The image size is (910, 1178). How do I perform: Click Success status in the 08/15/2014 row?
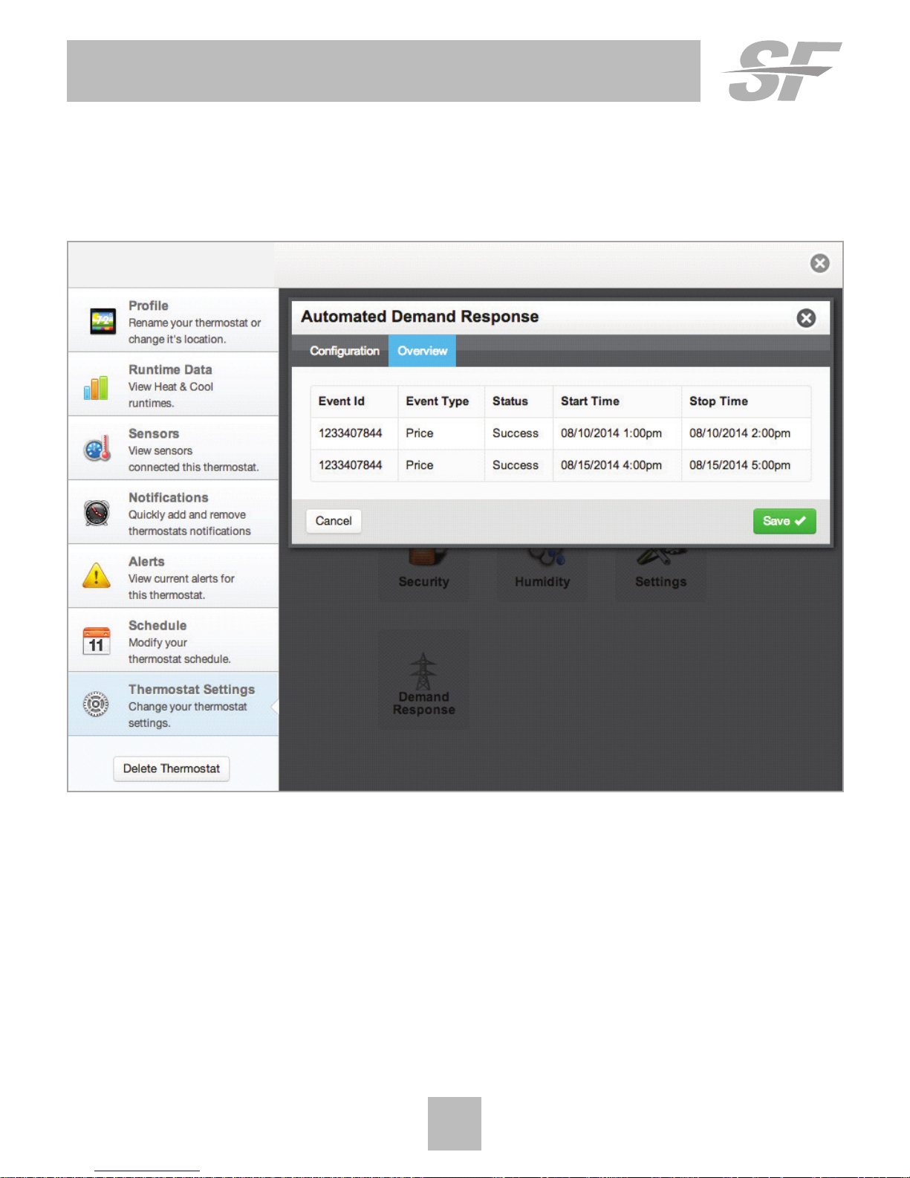click(516, 465)
